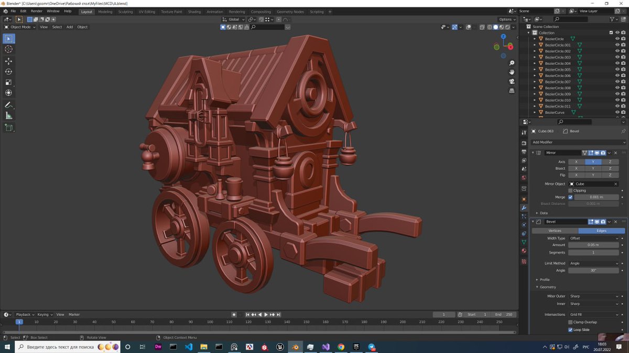This screenshot has height=353, width=629.
Task: Select the Rotate tool
Action: coord(9,72)
